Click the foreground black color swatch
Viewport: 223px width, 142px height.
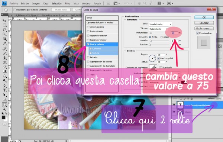[3, 117]
